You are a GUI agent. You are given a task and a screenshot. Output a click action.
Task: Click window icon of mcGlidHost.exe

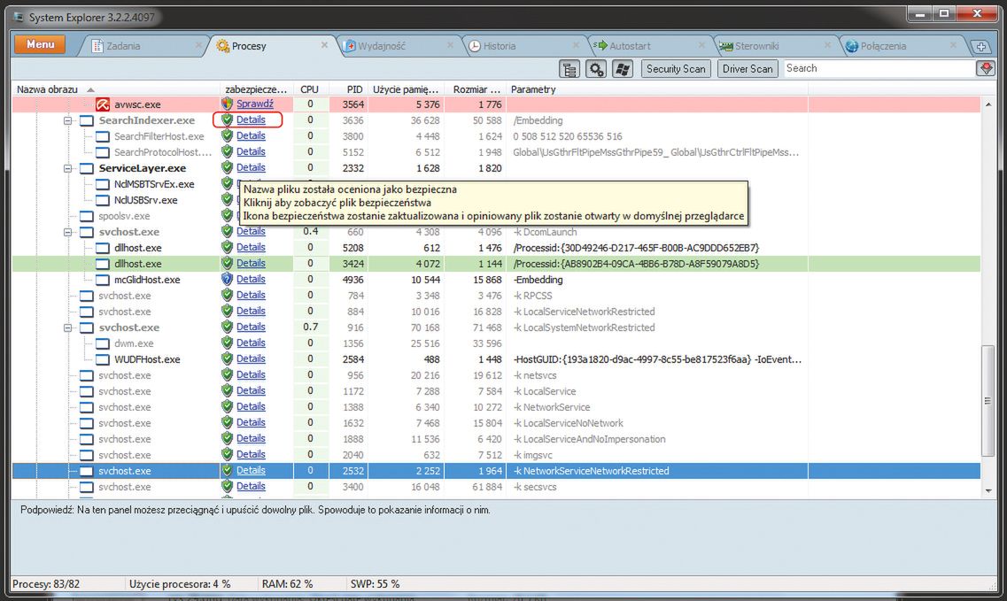coord(103,280)
